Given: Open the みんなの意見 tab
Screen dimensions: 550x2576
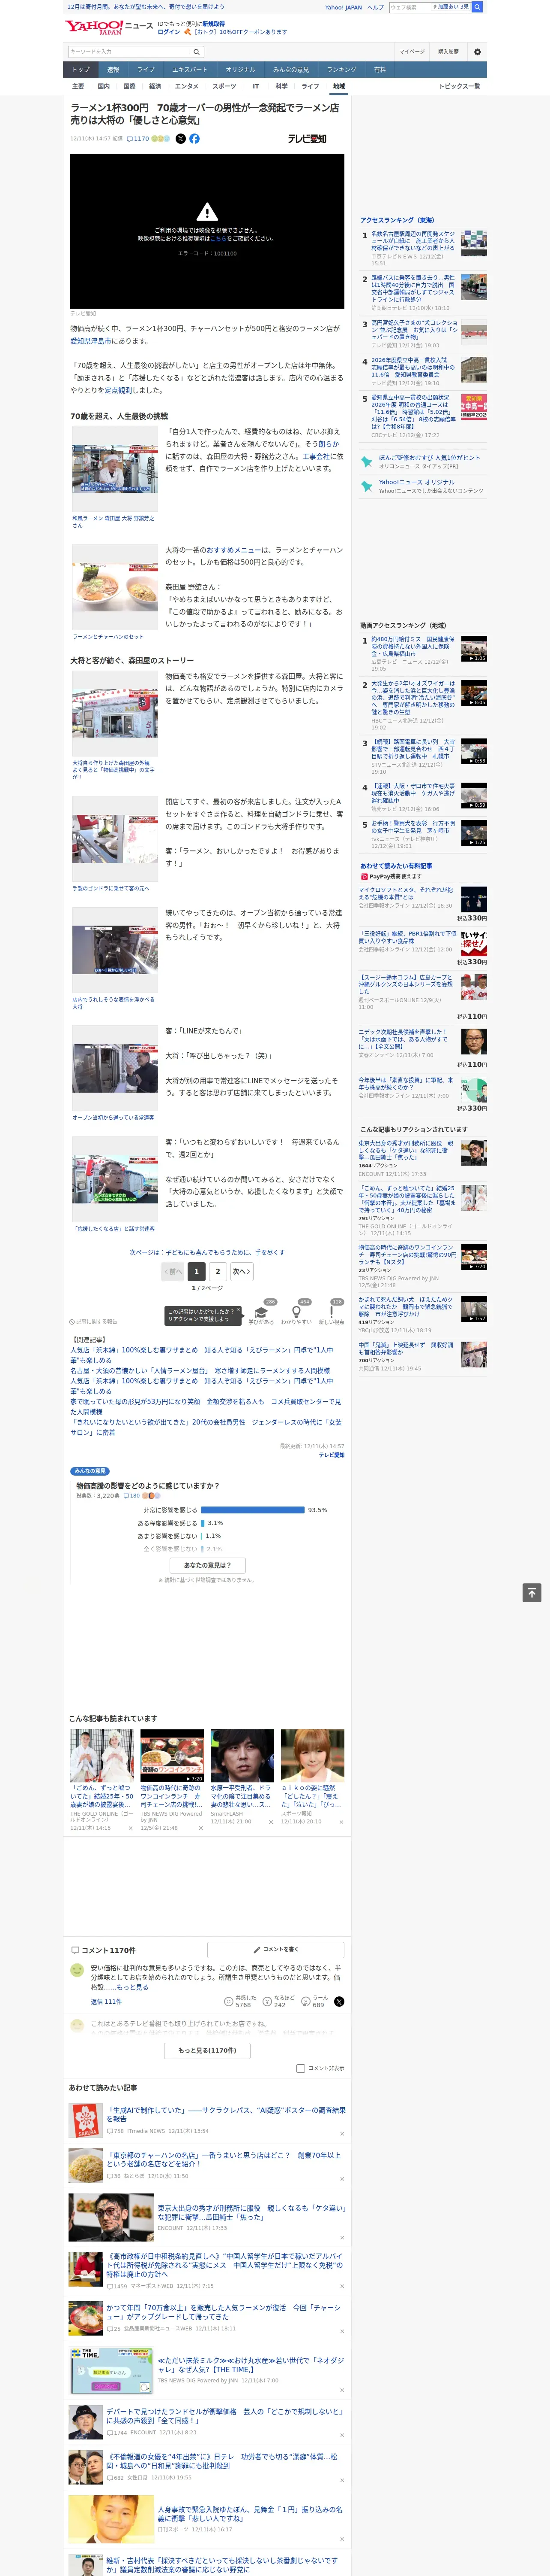Looking at the screenshot, I should 291,70.
